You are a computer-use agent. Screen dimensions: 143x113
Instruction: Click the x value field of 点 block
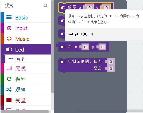[85, 47]
